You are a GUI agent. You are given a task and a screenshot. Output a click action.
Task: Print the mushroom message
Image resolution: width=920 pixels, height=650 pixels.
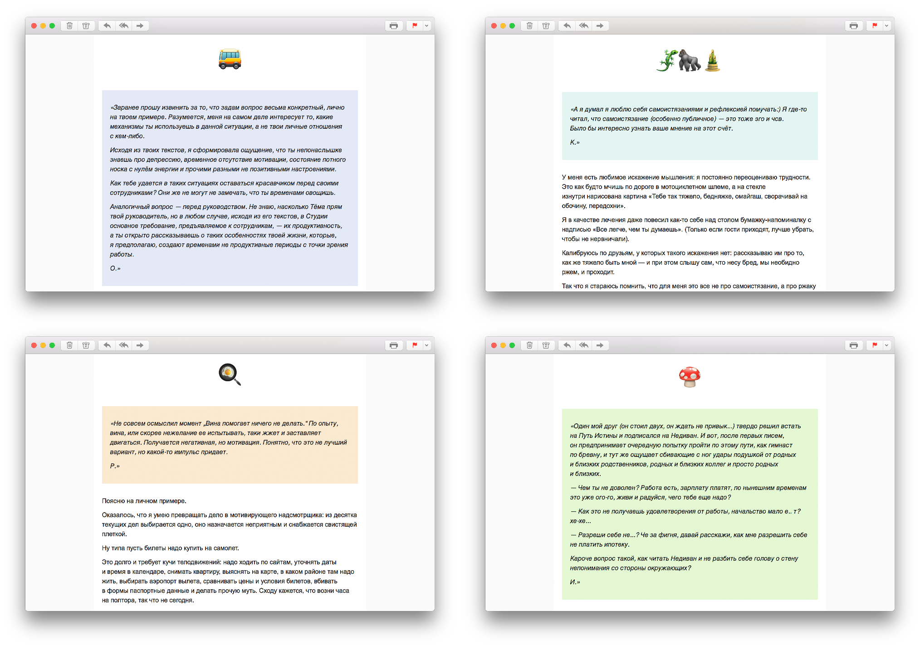[854, 345]
